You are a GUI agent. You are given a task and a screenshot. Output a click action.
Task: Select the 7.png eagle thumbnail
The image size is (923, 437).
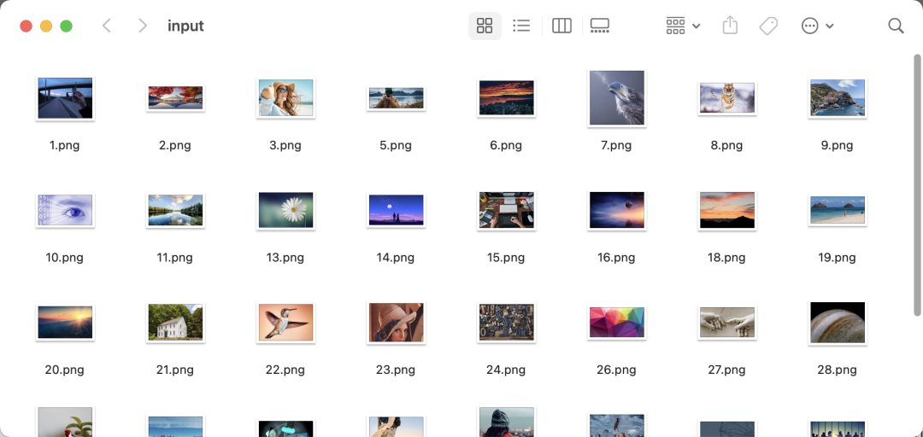pos(616,97)
